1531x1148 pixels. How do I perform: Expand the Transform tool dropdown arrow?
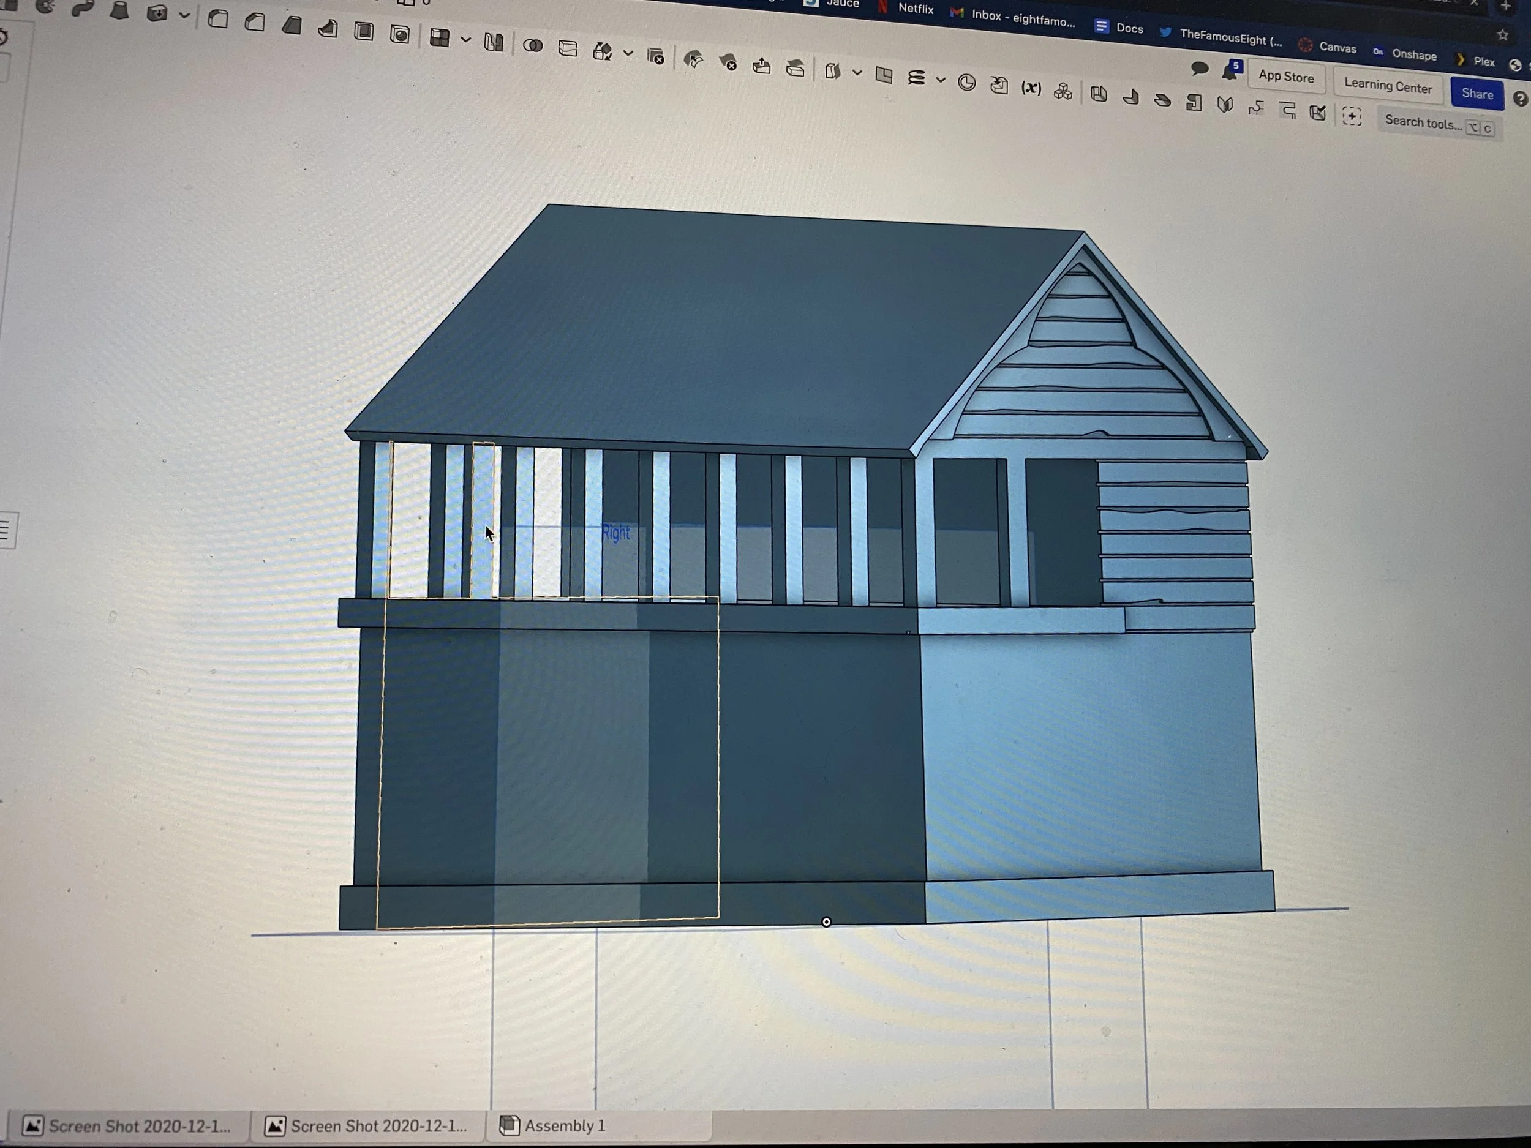pyautogui.click(x=628, y=53)
